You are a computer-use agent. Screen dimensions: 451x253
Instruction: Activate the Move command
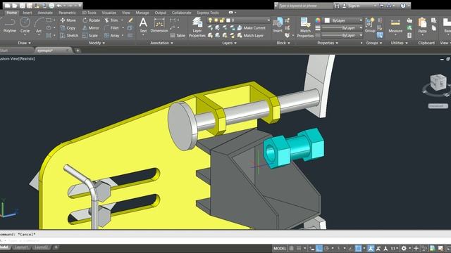tap(68, 20)
